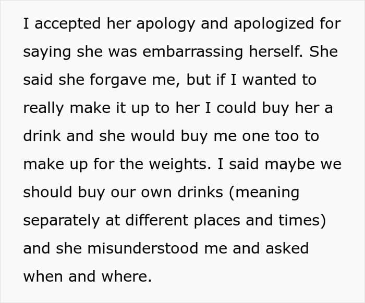Viewport: 365px width, 303px height.
Task: Click the word "could"
Action: (x=236, y=108)
